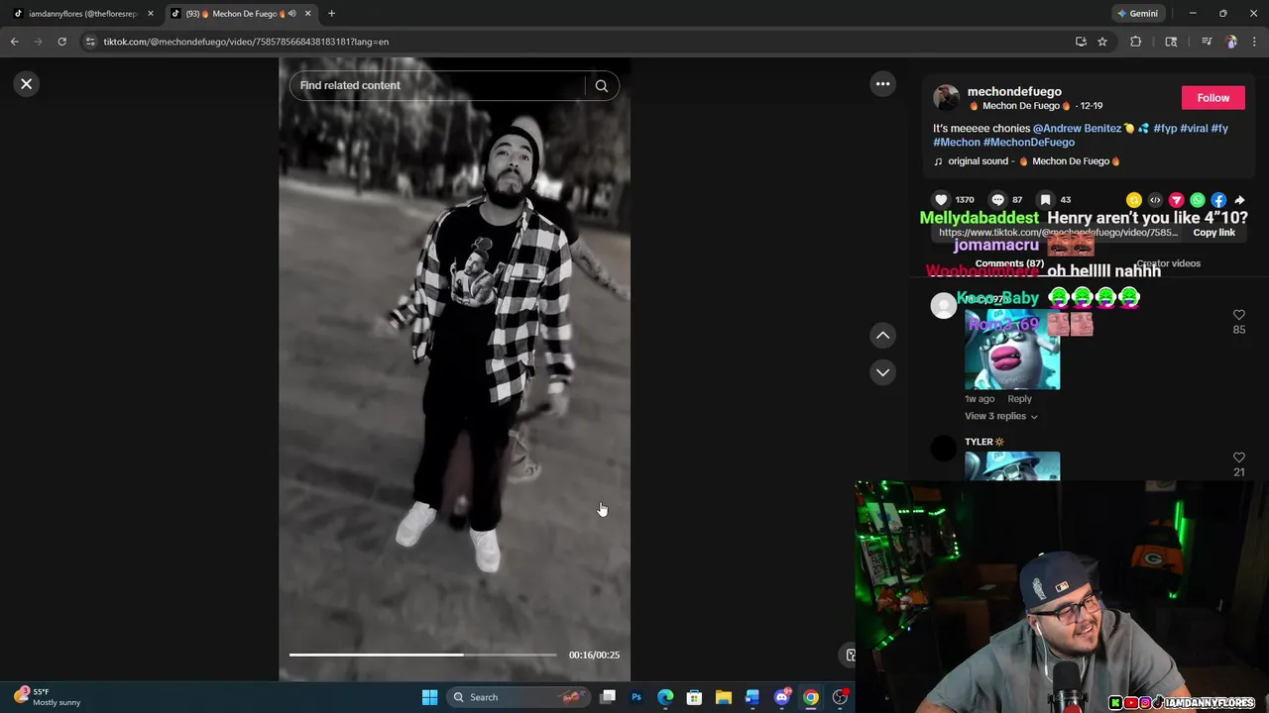
Task: Open Task View on the taskbar
Action: pos(608,697)
